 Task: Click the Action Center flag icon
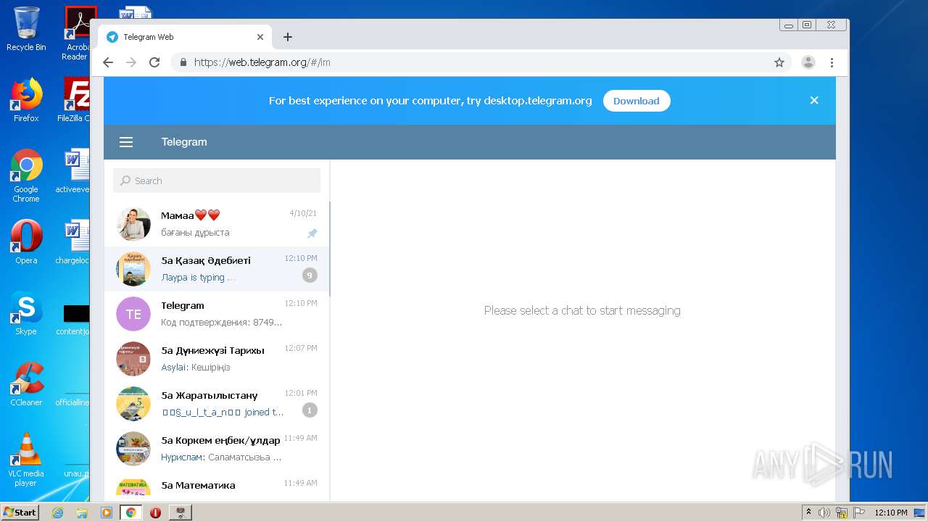(859, 513)
